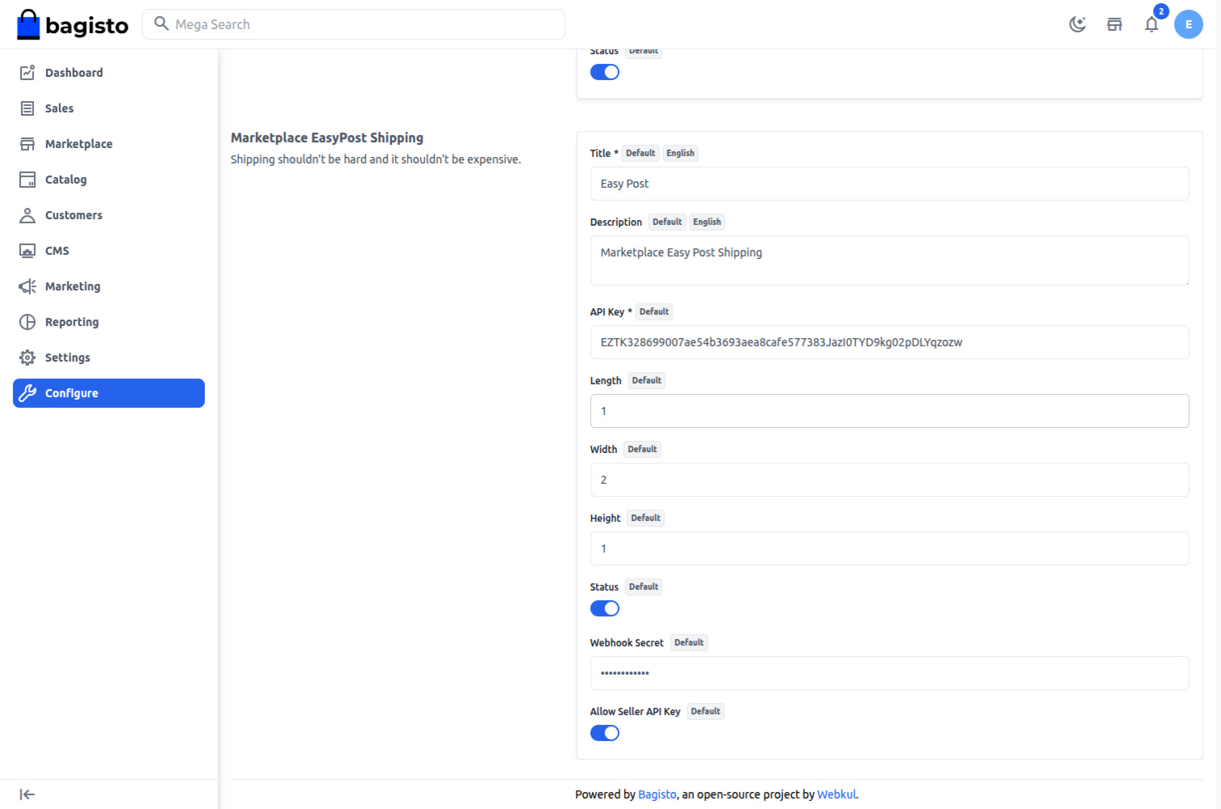Viewport: 1221px width, 809px height.
Task: Toggle the top partially visible Status switch
Action: pyautogui.click(x=605, y=72)
